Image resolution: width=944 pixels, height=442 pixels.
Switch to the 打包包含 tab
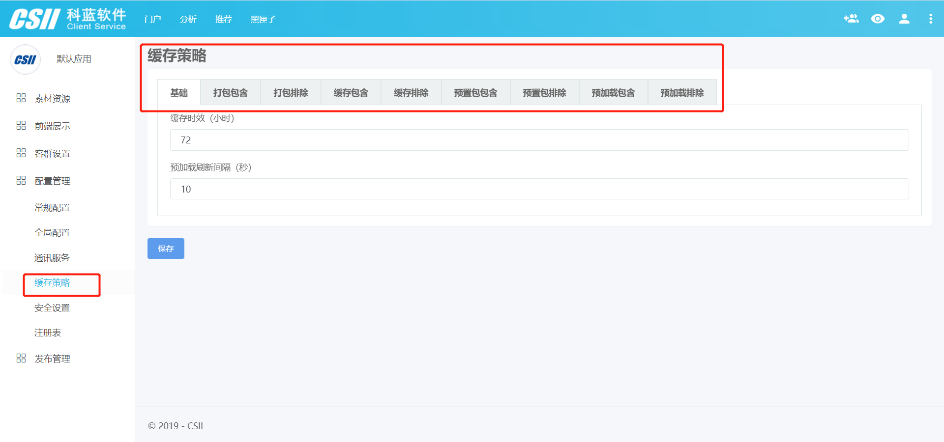tap(231, 92)
